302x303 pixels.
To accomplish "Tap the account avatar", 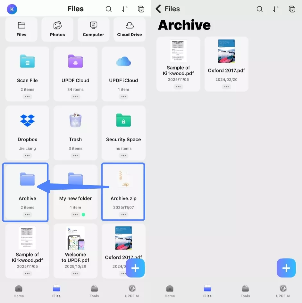I will [x=12, y=9].
